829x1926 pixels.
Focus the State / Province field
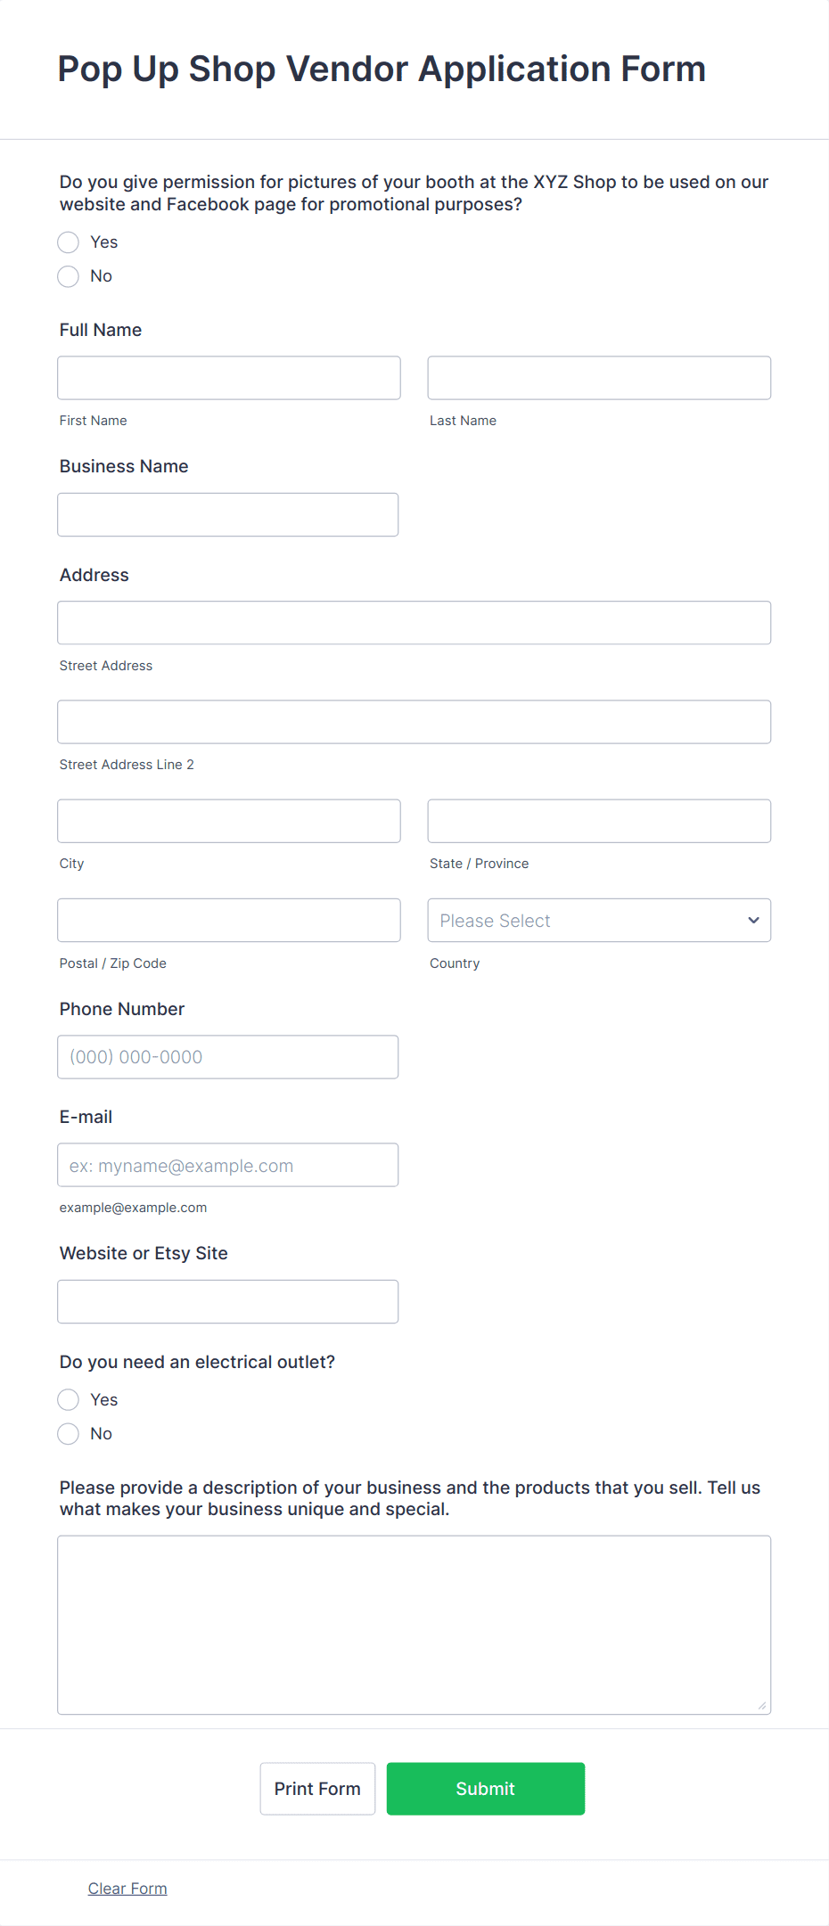(x=598, y=820)
